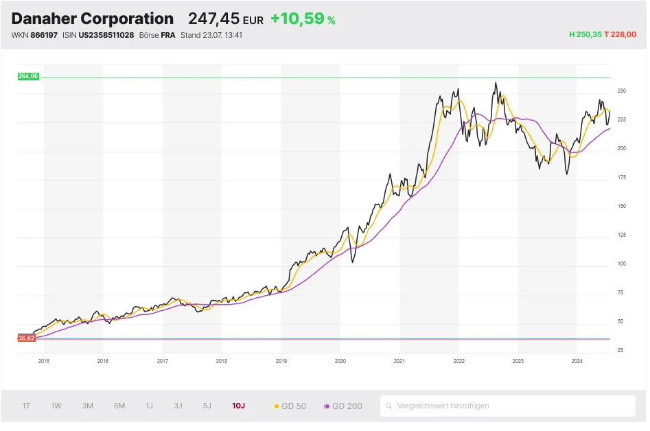This screenshot has width=650, height=431.
Task: Choose the 3J time range
Action: pos(178,406)
